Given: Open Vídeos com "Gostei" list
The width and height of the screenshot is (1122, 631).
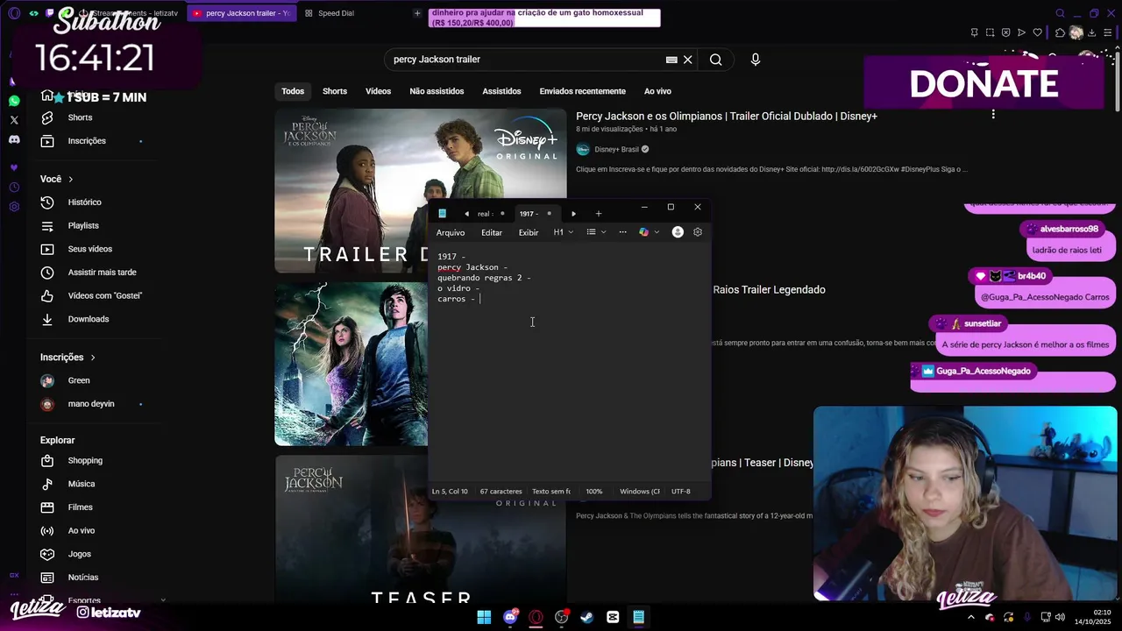Looking at the screenshot, I should point(104,295).
